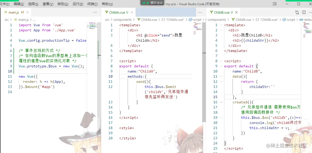The image size is (312, 153).
Task: Click the main.js file breadcrumb with JS icon
Action: [21, 20]
